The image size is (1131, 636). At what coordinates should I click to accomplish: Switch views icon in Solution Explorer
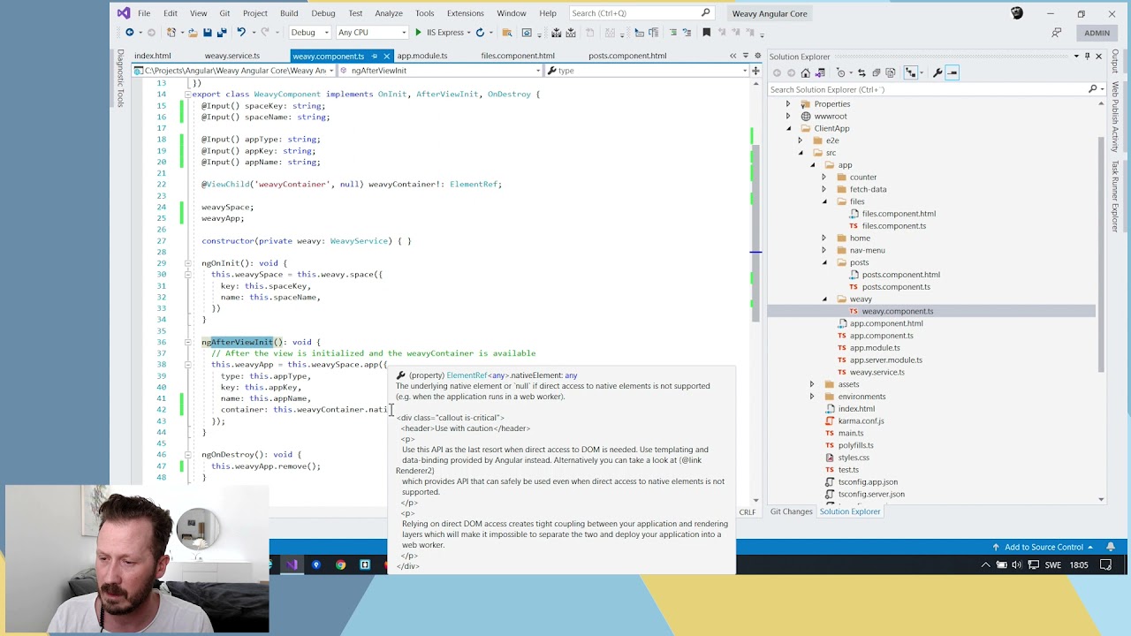[x=820, y=72]
